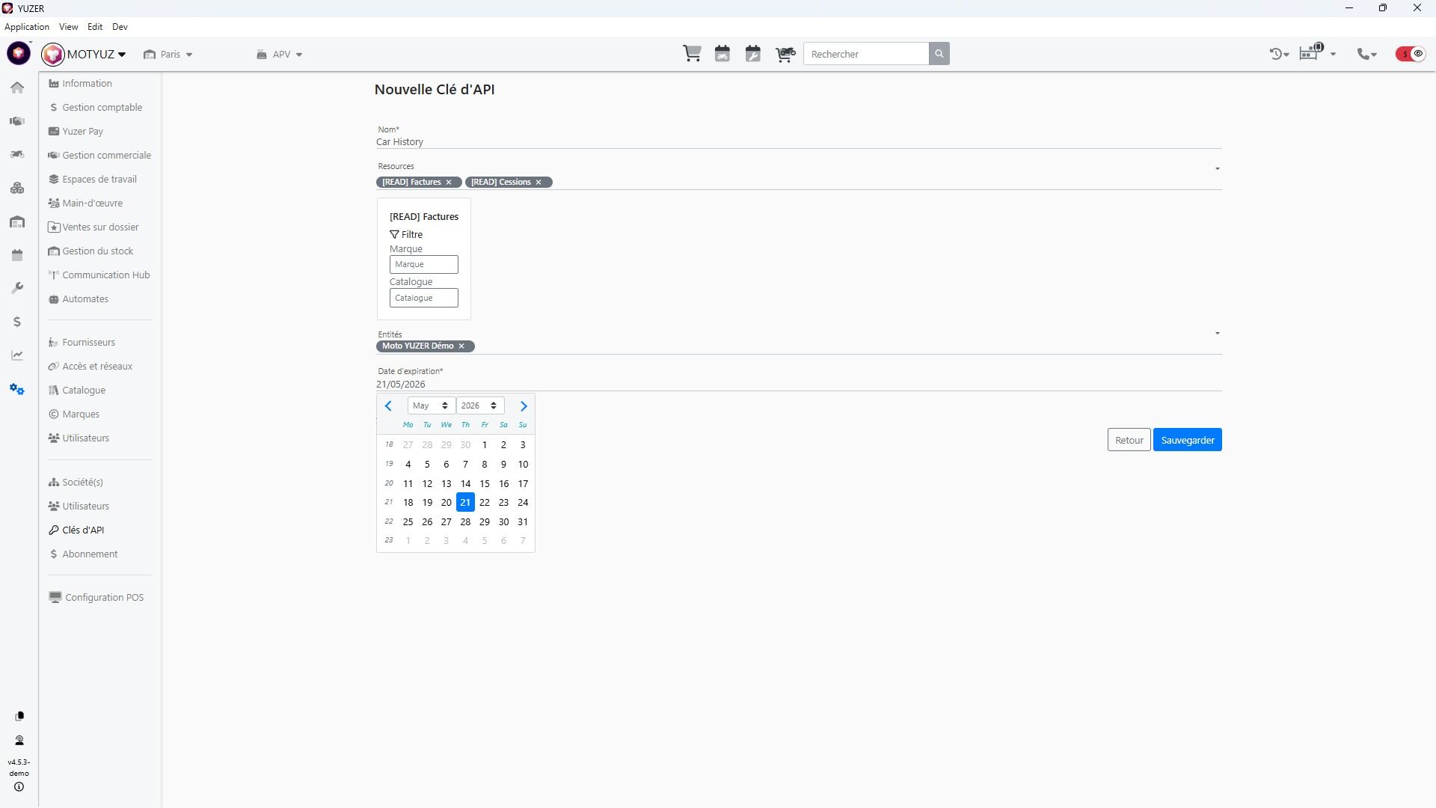Open the statistics chart icon in rail

click(x=17, y=355)
